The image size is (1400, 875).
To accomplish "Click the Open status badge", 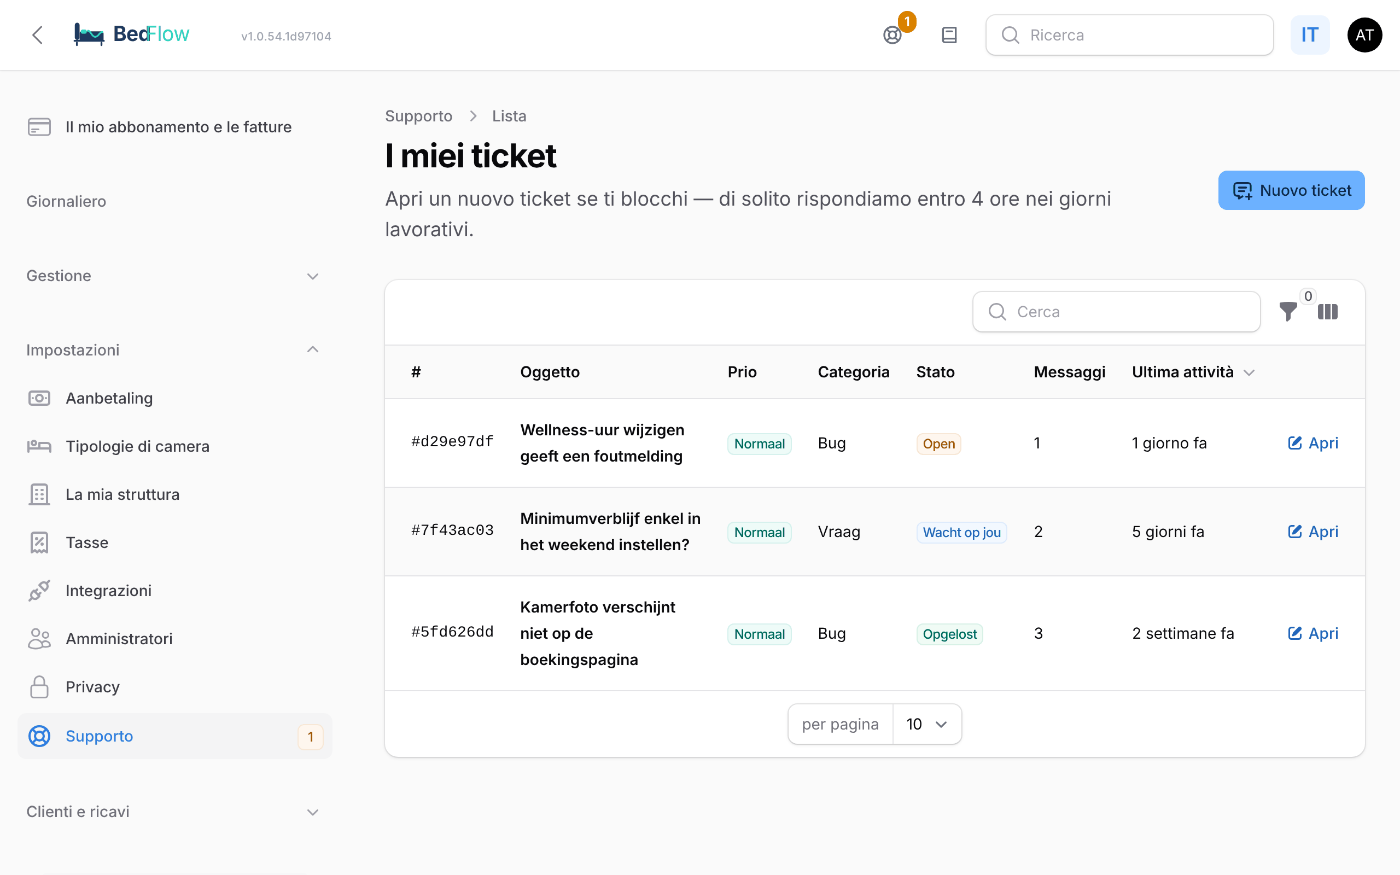I will tap(938, 444).
